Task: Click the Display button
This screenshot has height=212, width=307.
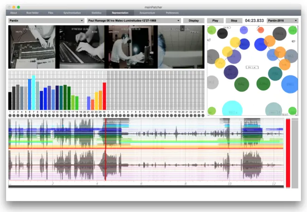Action: 194,21
